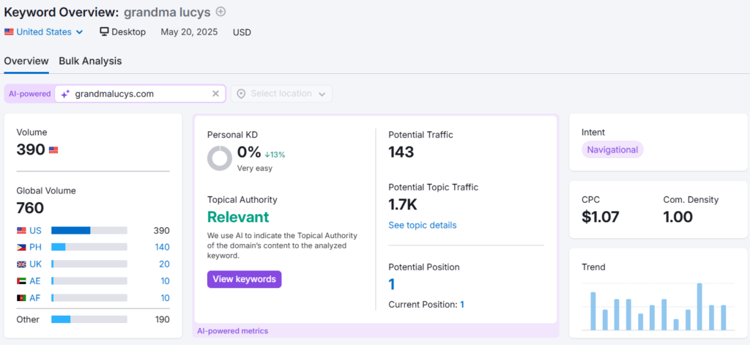Click the Personal KD donut chart
Viewport: 750px width, 345px height.
click(x=220, y=158)
